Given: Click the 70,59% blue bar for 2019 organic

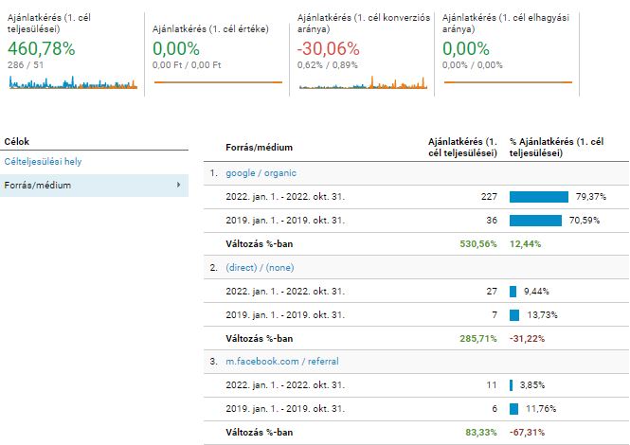Looking at the screenshot, I should (x=535, y=221).
